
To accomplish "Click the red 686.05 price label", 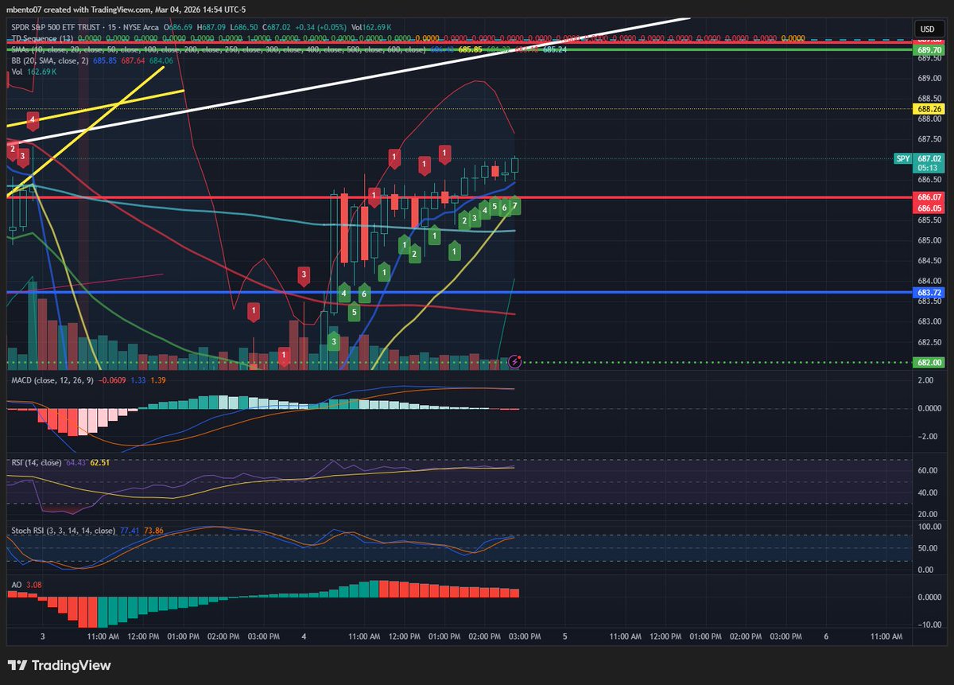I will [x=929, y=208].
